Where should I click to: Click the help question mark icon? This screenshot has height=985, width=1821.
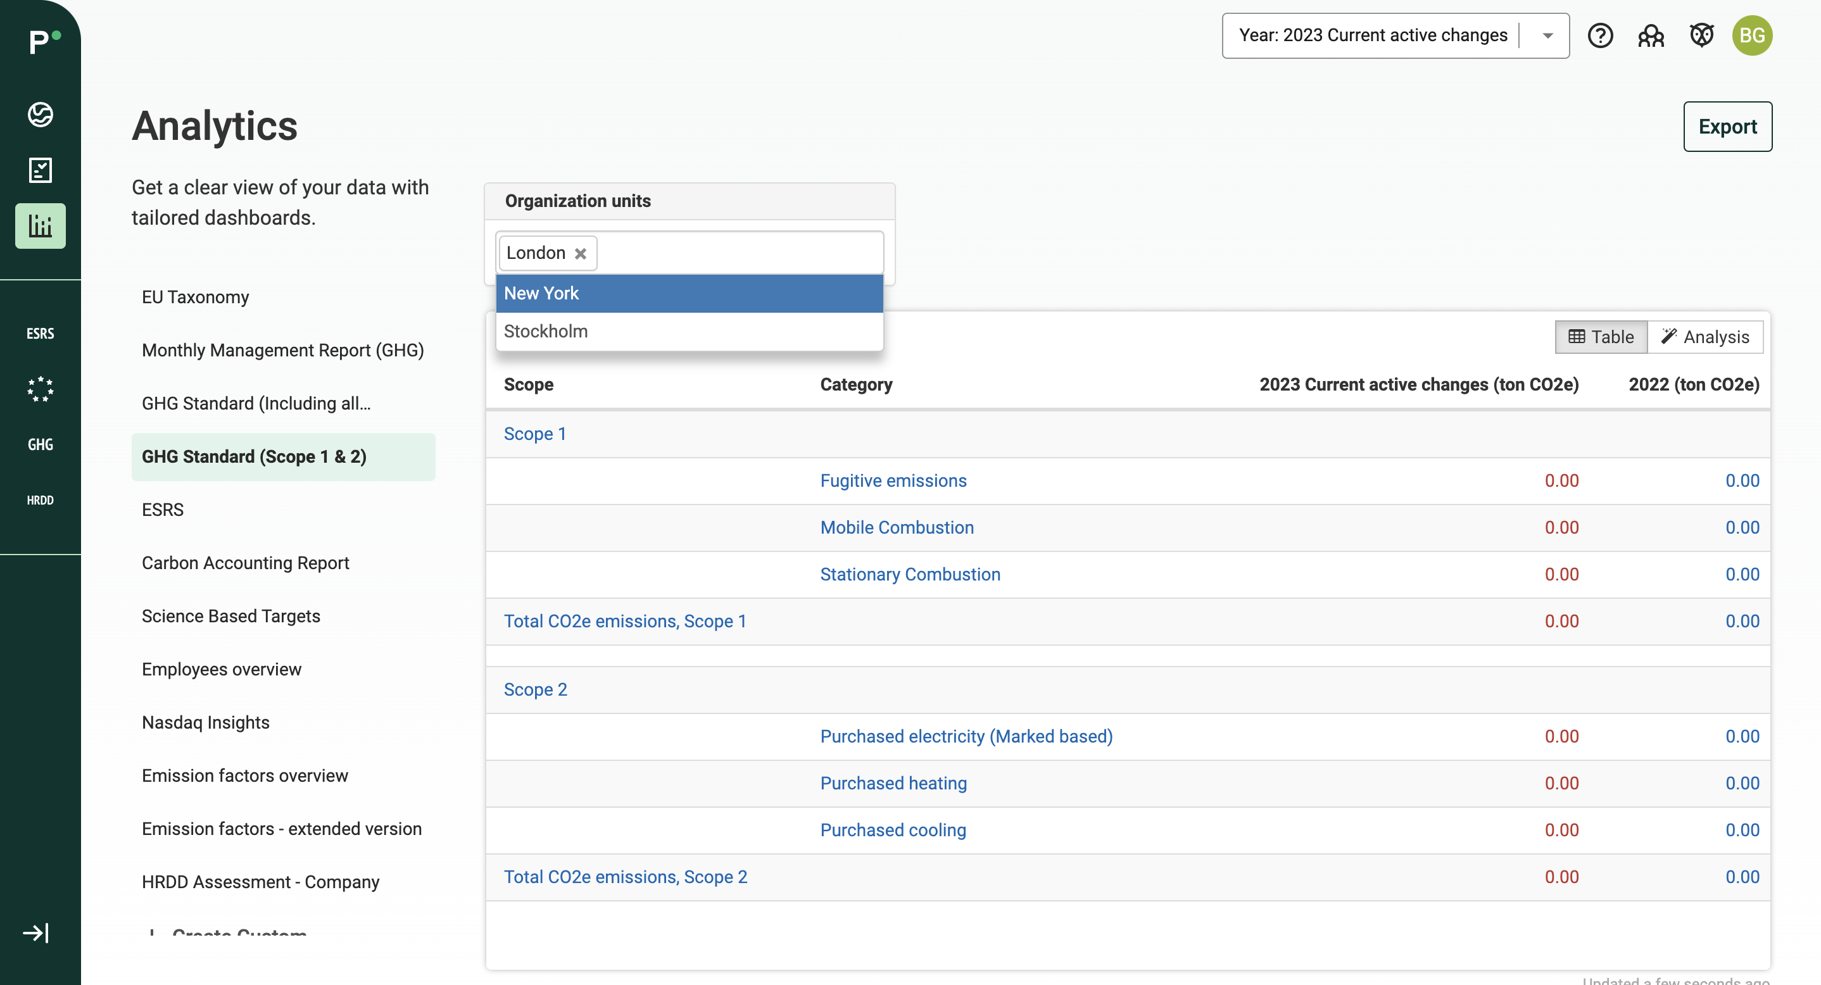pyautogui.click(x=1600, y=35)
